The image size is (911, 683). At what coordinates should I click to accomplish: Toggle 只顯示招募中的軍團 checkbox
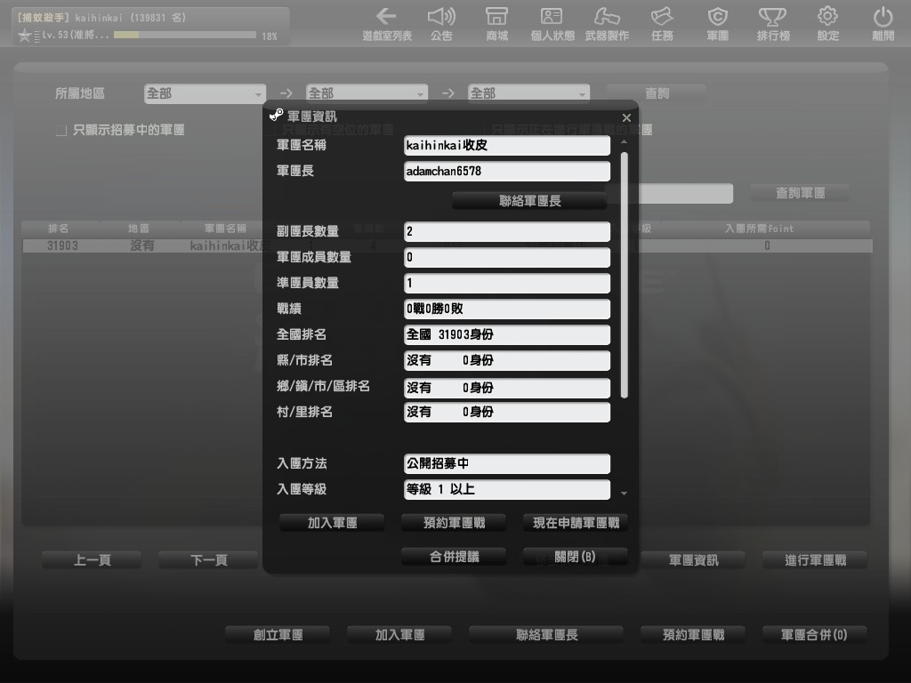[x=61, y=131]
